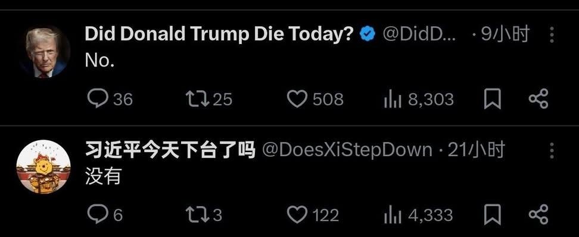Reply to the 没有 tweet
Screen dimensions: 579x237
[98, 214]
